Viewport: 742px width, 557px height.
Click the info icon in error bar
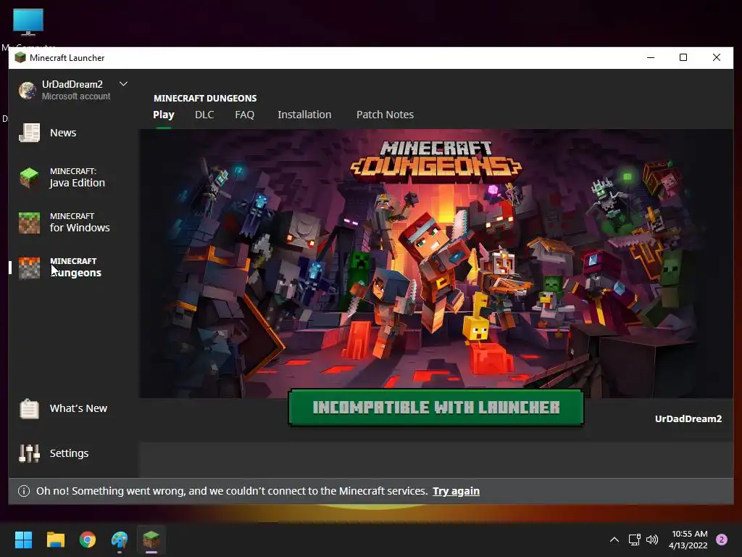24,491
